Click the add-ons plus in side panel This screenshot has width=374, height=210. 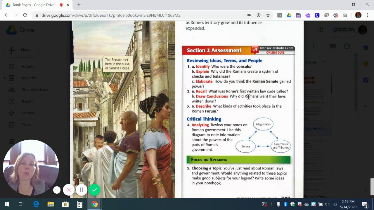point(366,106)
